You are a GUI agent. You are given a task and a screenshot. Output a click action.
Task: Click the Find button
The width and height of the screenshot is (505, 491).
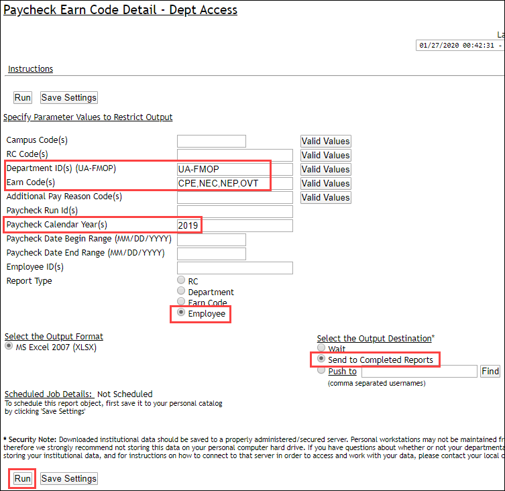[490, 371]
